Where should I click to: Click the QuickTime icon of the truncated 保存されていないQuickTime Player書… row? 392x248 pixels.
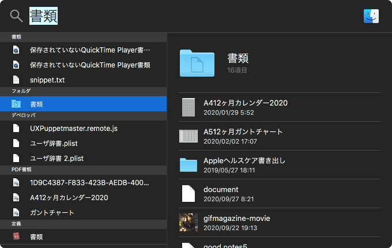16,50
